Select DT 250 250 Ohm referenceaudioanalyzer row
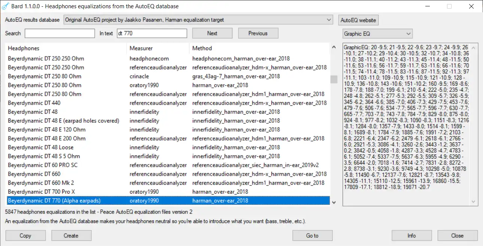 pos(168,67)
